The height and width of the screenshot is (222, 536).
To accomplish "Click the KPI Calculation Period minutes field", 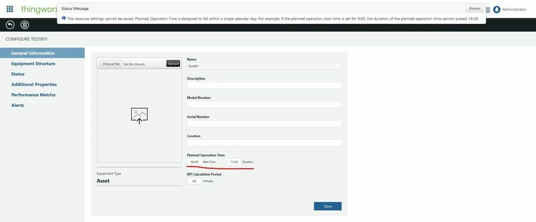I will click(194, 181).
